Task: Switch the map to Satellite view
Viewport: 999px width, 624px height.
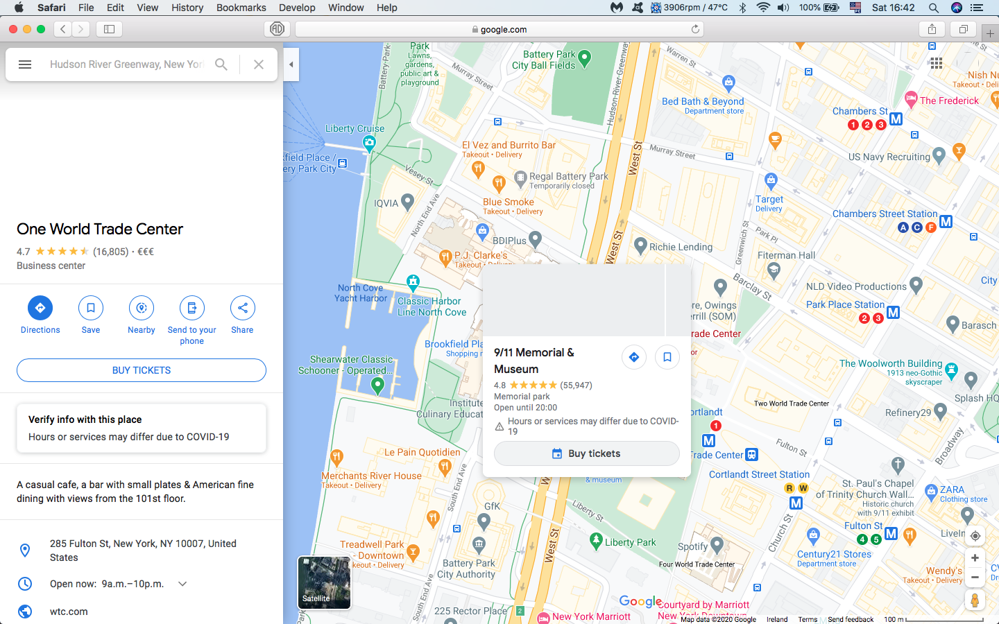Action: 324,583
